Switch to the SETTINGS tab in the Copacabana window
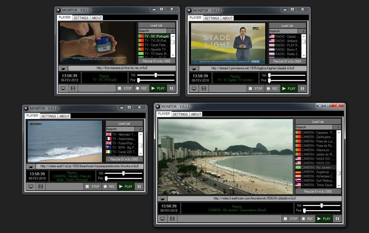The width and height of the screenshot is (369, 233). click(x=180, y=114)
